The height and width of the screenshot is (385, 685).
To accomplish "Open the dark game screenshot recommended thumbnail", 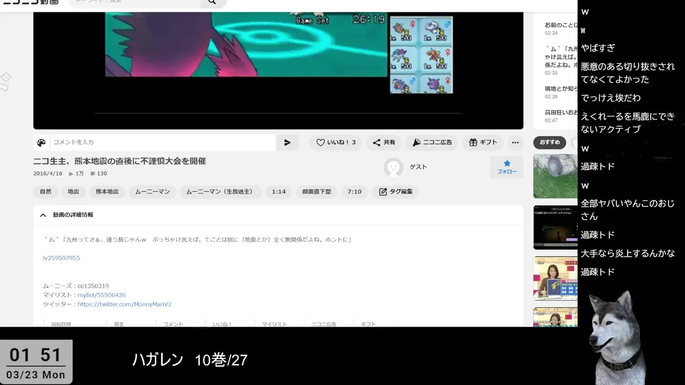I will pyautogui.click(x=555, y=227).
